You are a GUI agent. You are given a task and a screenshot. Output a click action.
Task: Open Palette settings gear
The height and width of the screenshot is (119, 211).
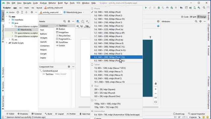(69, 21)
